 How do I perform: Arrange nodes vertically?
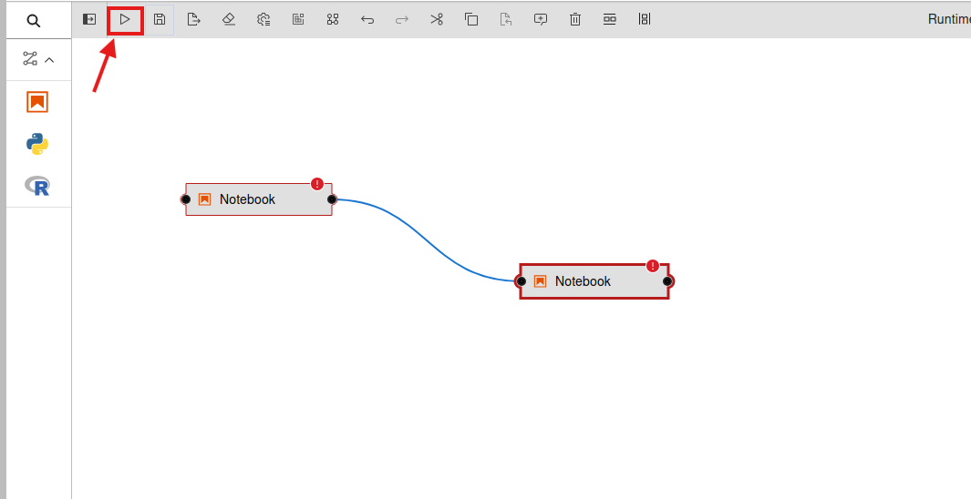[645, 19]
